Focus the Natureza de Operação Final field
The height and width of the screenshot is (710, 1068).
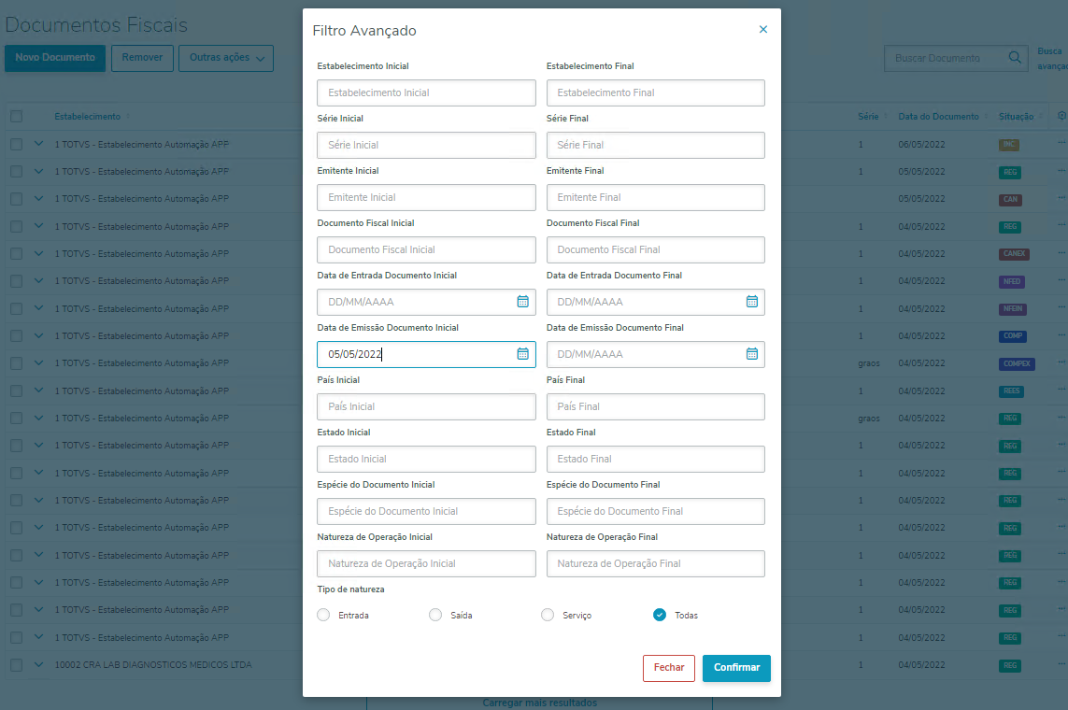(655, 563)
